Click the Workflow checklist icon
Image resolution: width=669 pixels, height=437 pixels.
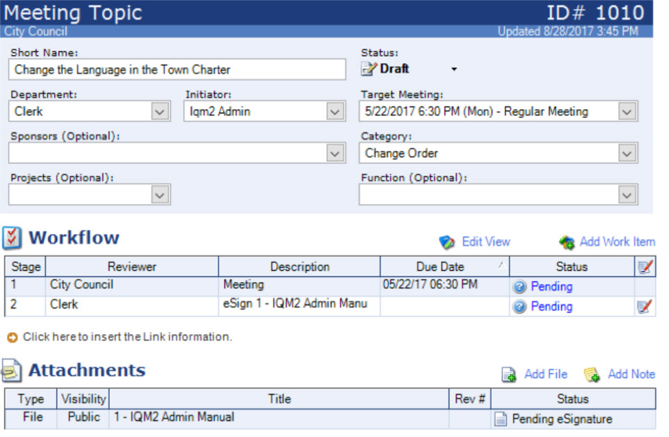12,238
